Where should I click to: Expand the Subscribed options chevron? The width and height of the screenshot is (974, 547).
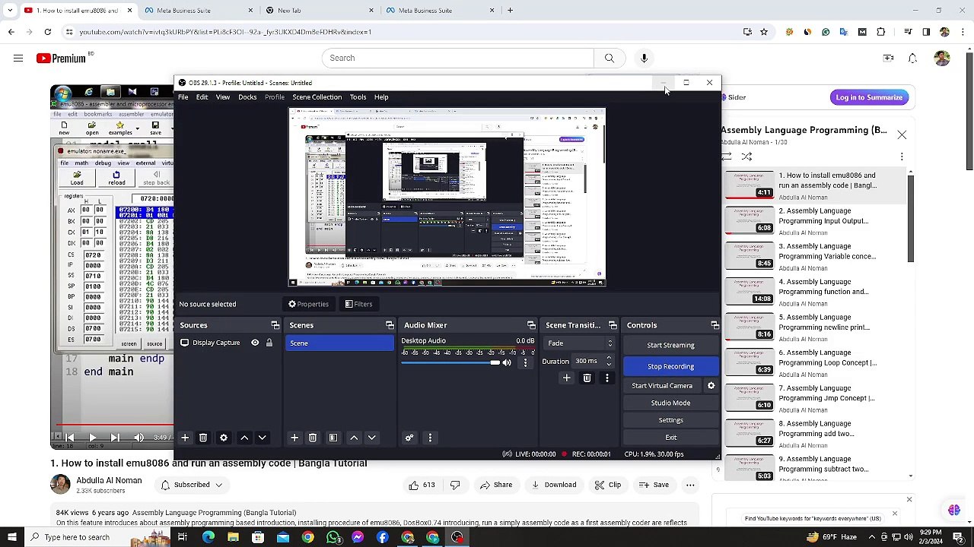coord(219,485)
